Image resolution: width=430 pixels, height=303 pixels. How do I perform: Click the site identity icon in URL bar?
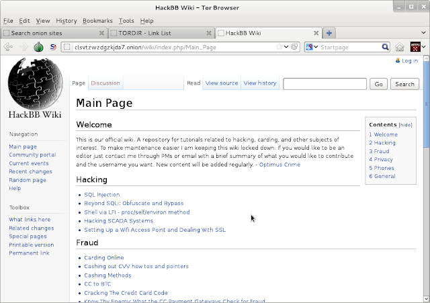(x=67, y=47)
